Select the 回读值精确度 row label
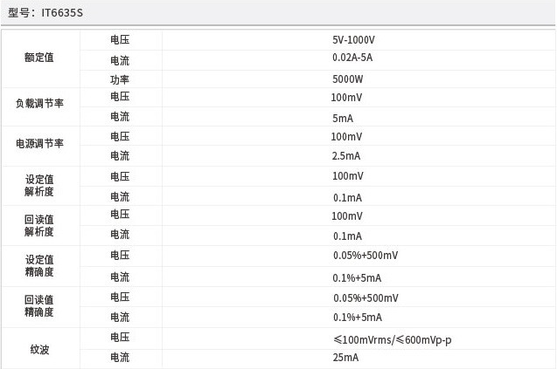Screen dimensions: 557x369 (39, 305)
